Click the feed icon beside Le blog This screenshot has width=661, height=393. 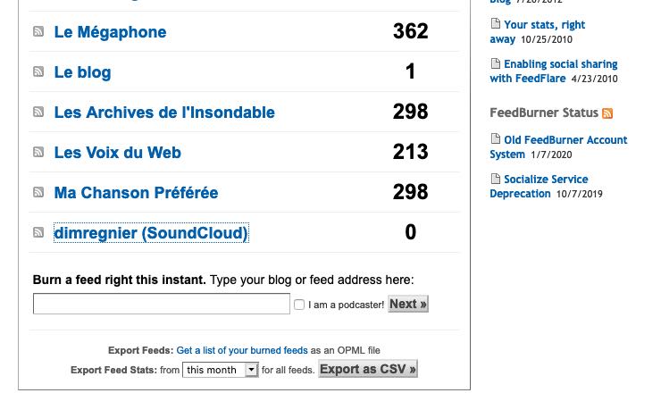[38, 71]
